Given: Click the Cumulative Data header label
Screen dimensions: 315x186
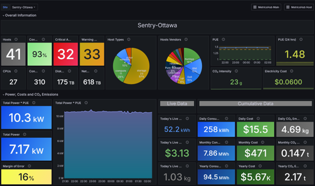Looking at the screenshot, I should coord(255,103).
